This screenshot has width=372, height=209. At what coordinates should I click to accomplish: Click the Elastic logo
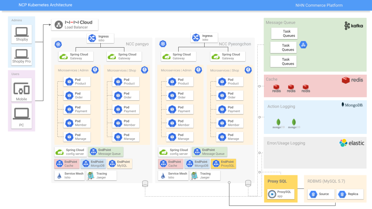(352, 143)
